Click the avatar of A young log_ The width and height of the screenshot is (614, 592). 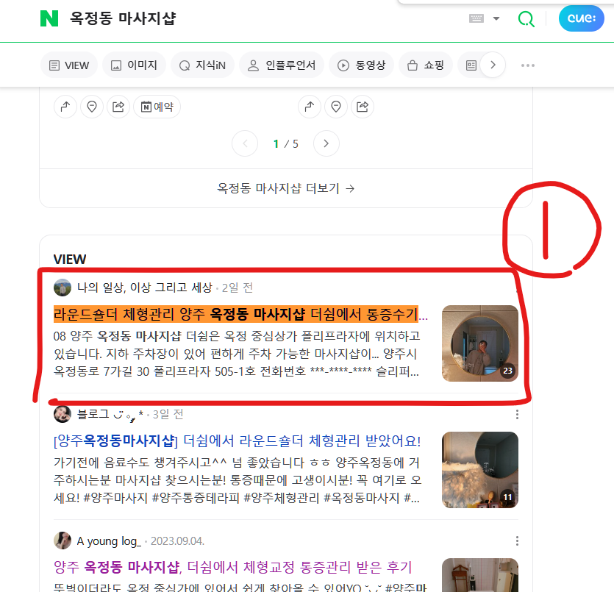tap(63, 541)
